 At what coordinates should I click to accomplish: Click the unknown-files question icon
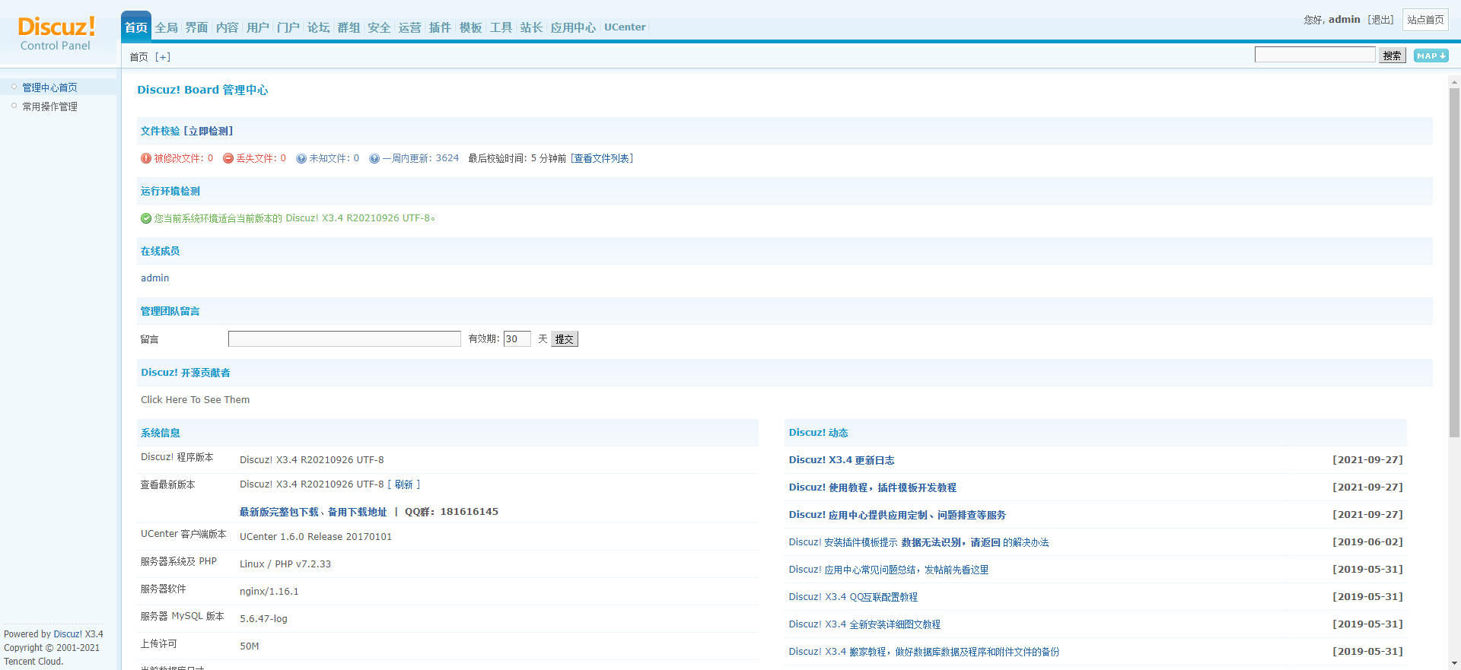point(301,158)
